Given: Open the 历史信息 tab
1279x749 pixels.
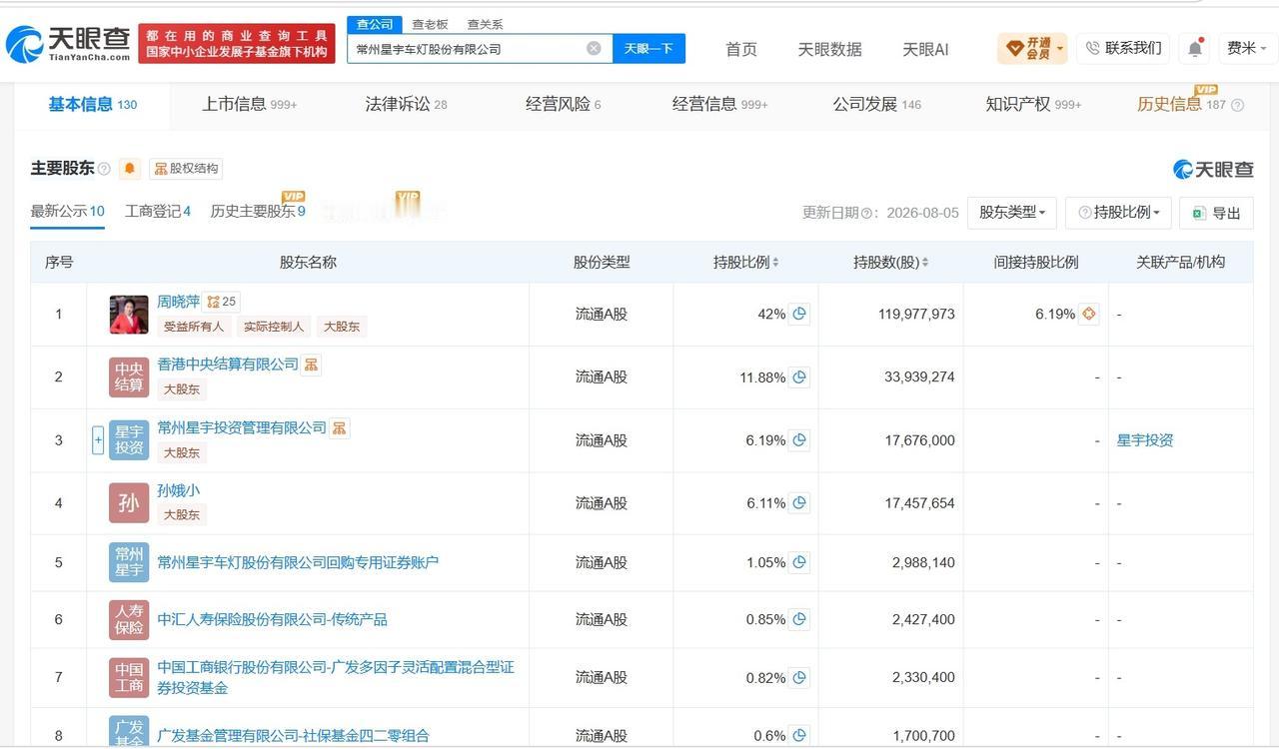Looking at the screenshot, I should coord(1180,104).
